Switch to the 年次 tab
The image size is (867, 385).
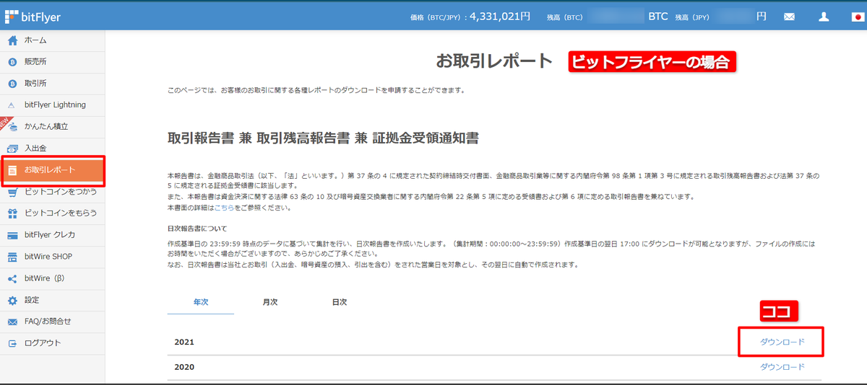[201, 302]
